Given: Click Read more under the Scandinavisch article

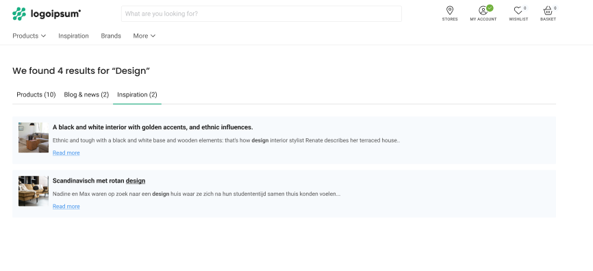Looking at the screenshot, I should pos(66,207).
